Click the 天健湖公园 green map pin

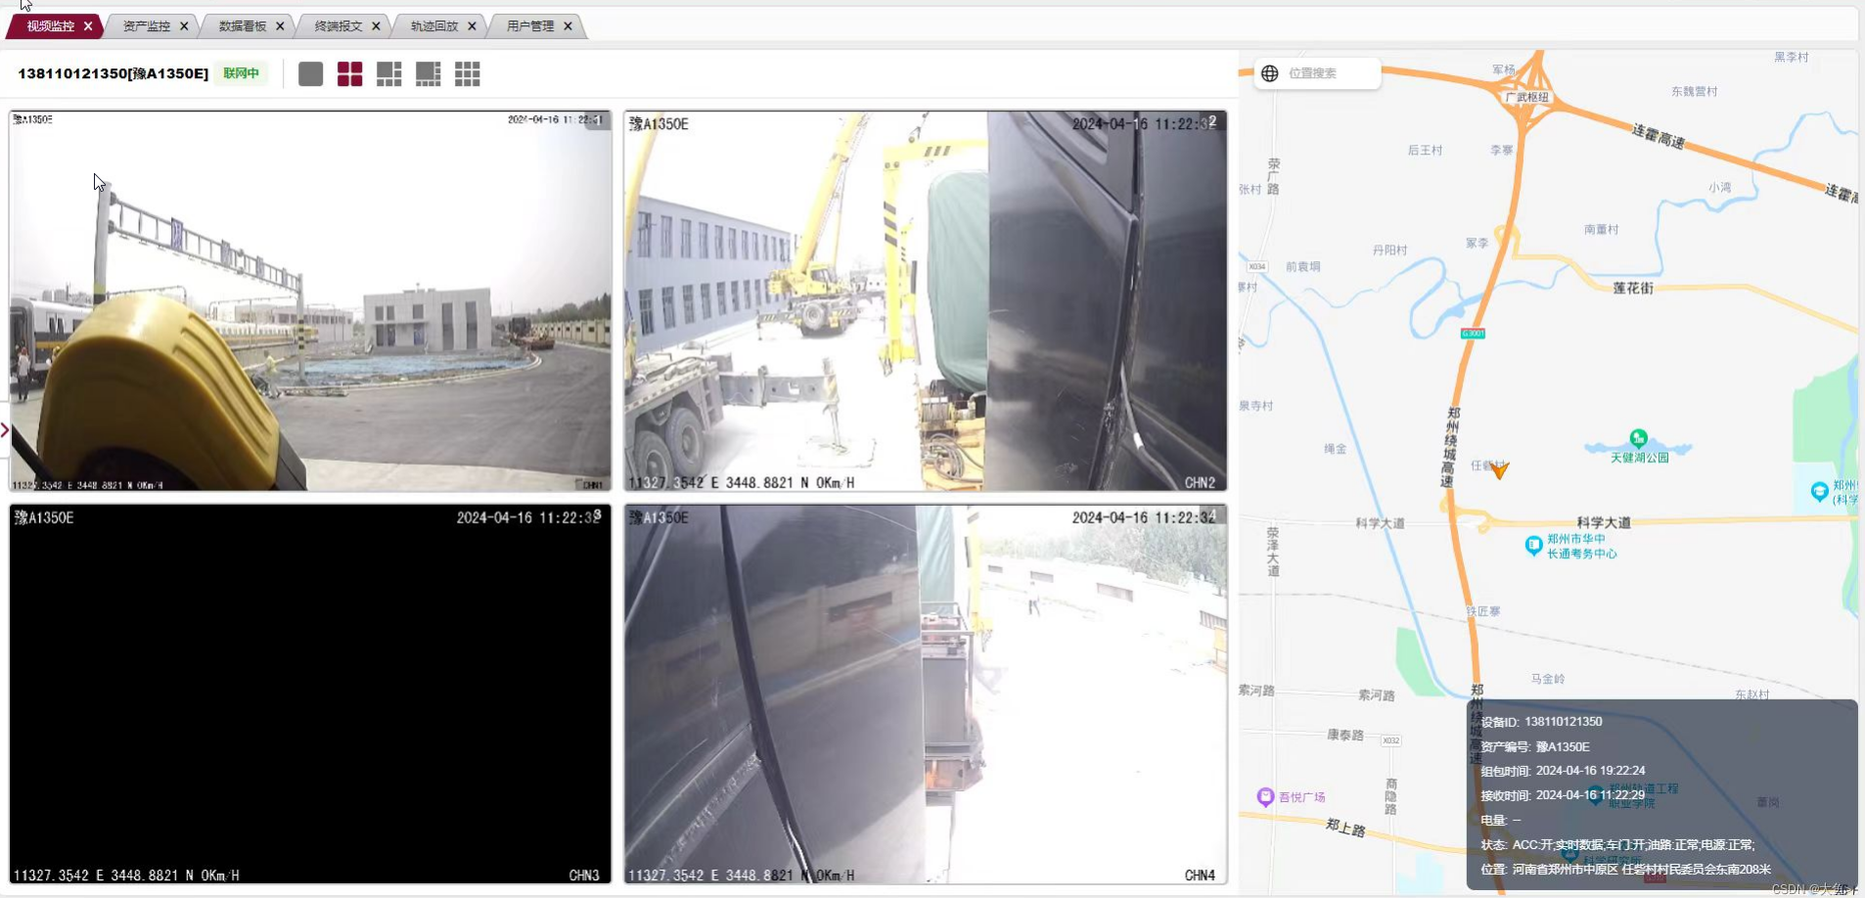click(1638, 438)
